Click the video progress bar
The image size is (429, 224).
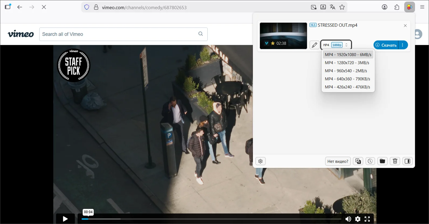(x=210, y=219)
